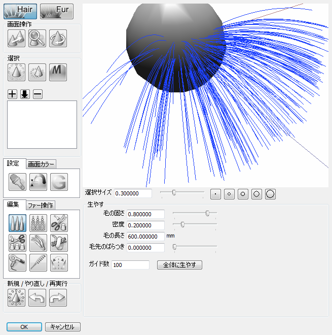Click the brush settings icon
The width and height of the screenshot is (332, 335).
[18, 182]
